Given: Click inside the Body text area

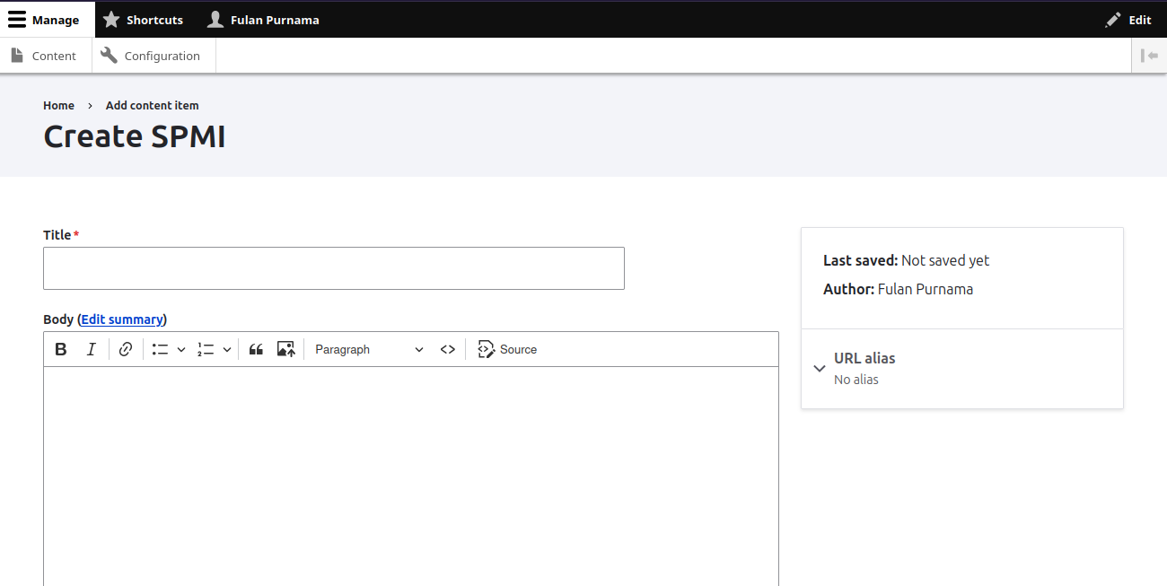Looking at the screenshot, I should pos(411,476).
